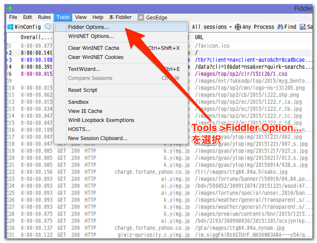Select Fiddler Options... menu entry
This screenshot has height=243, width=317.
pyautogui.click(x=121, y=27)
